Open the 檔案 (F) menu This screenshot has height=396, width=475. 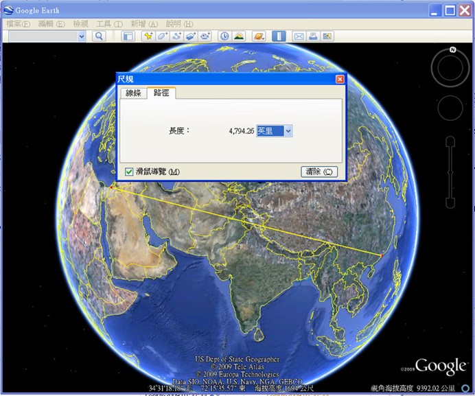pos(18,24)
